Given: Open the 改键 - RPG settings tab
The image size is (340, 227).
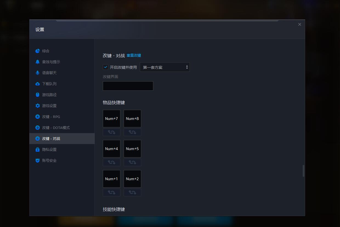Looking at the screenshot, I should (51, 117).
